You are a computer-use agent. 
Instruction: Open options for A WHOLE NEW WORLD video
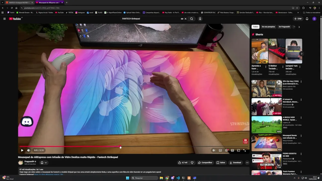tap(301, 118)
